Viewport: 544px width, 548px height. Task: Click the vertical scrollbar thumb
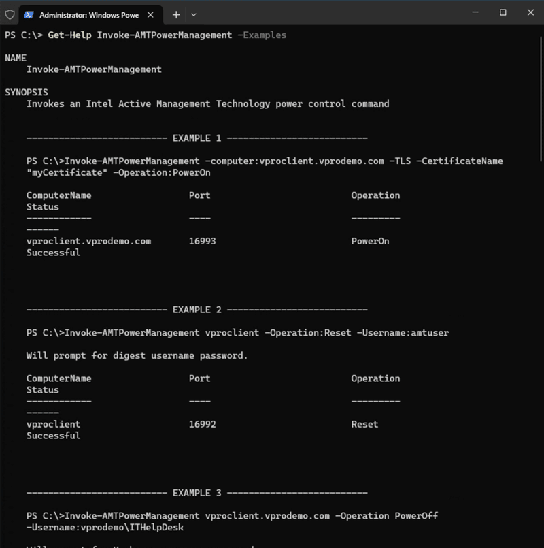click(541, 98)
